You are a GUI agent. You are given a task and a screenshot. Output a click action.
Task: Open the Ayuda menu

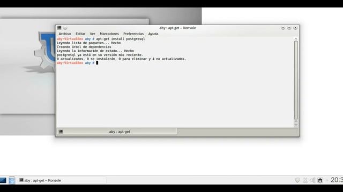coord(153,34)
